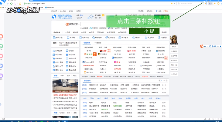The width and height of the screenshot is (222, 122).
Task: Click the game character ad thumbnail
Action: click(174, 40)
